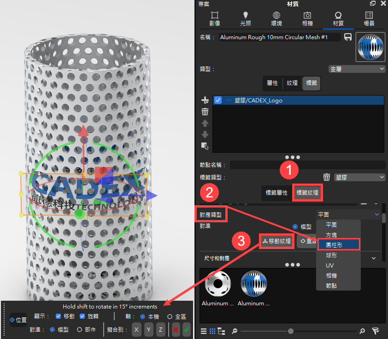Screen dimensions: 388x339
Task: Click the 位置 button
Action: [x=18, y=320]
